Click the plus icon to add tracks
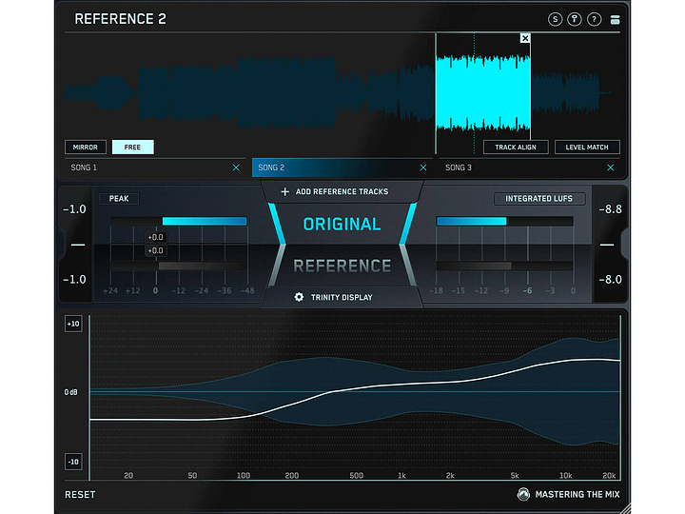 tap(284, 192)
